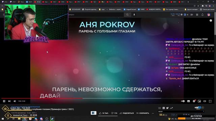This screenshot has height=121, width=216.
Task: Open the YouTube create video icon
Action: tap(192, 15)
